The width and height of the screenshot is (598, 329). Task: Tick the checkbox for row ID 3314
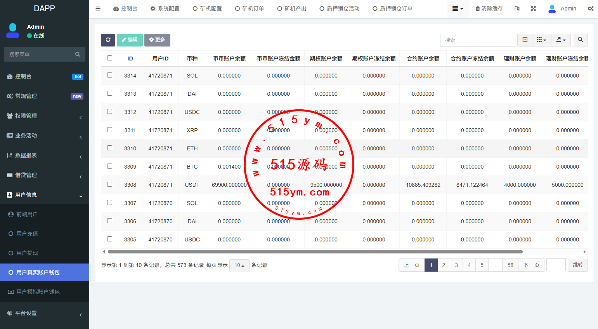110,75
